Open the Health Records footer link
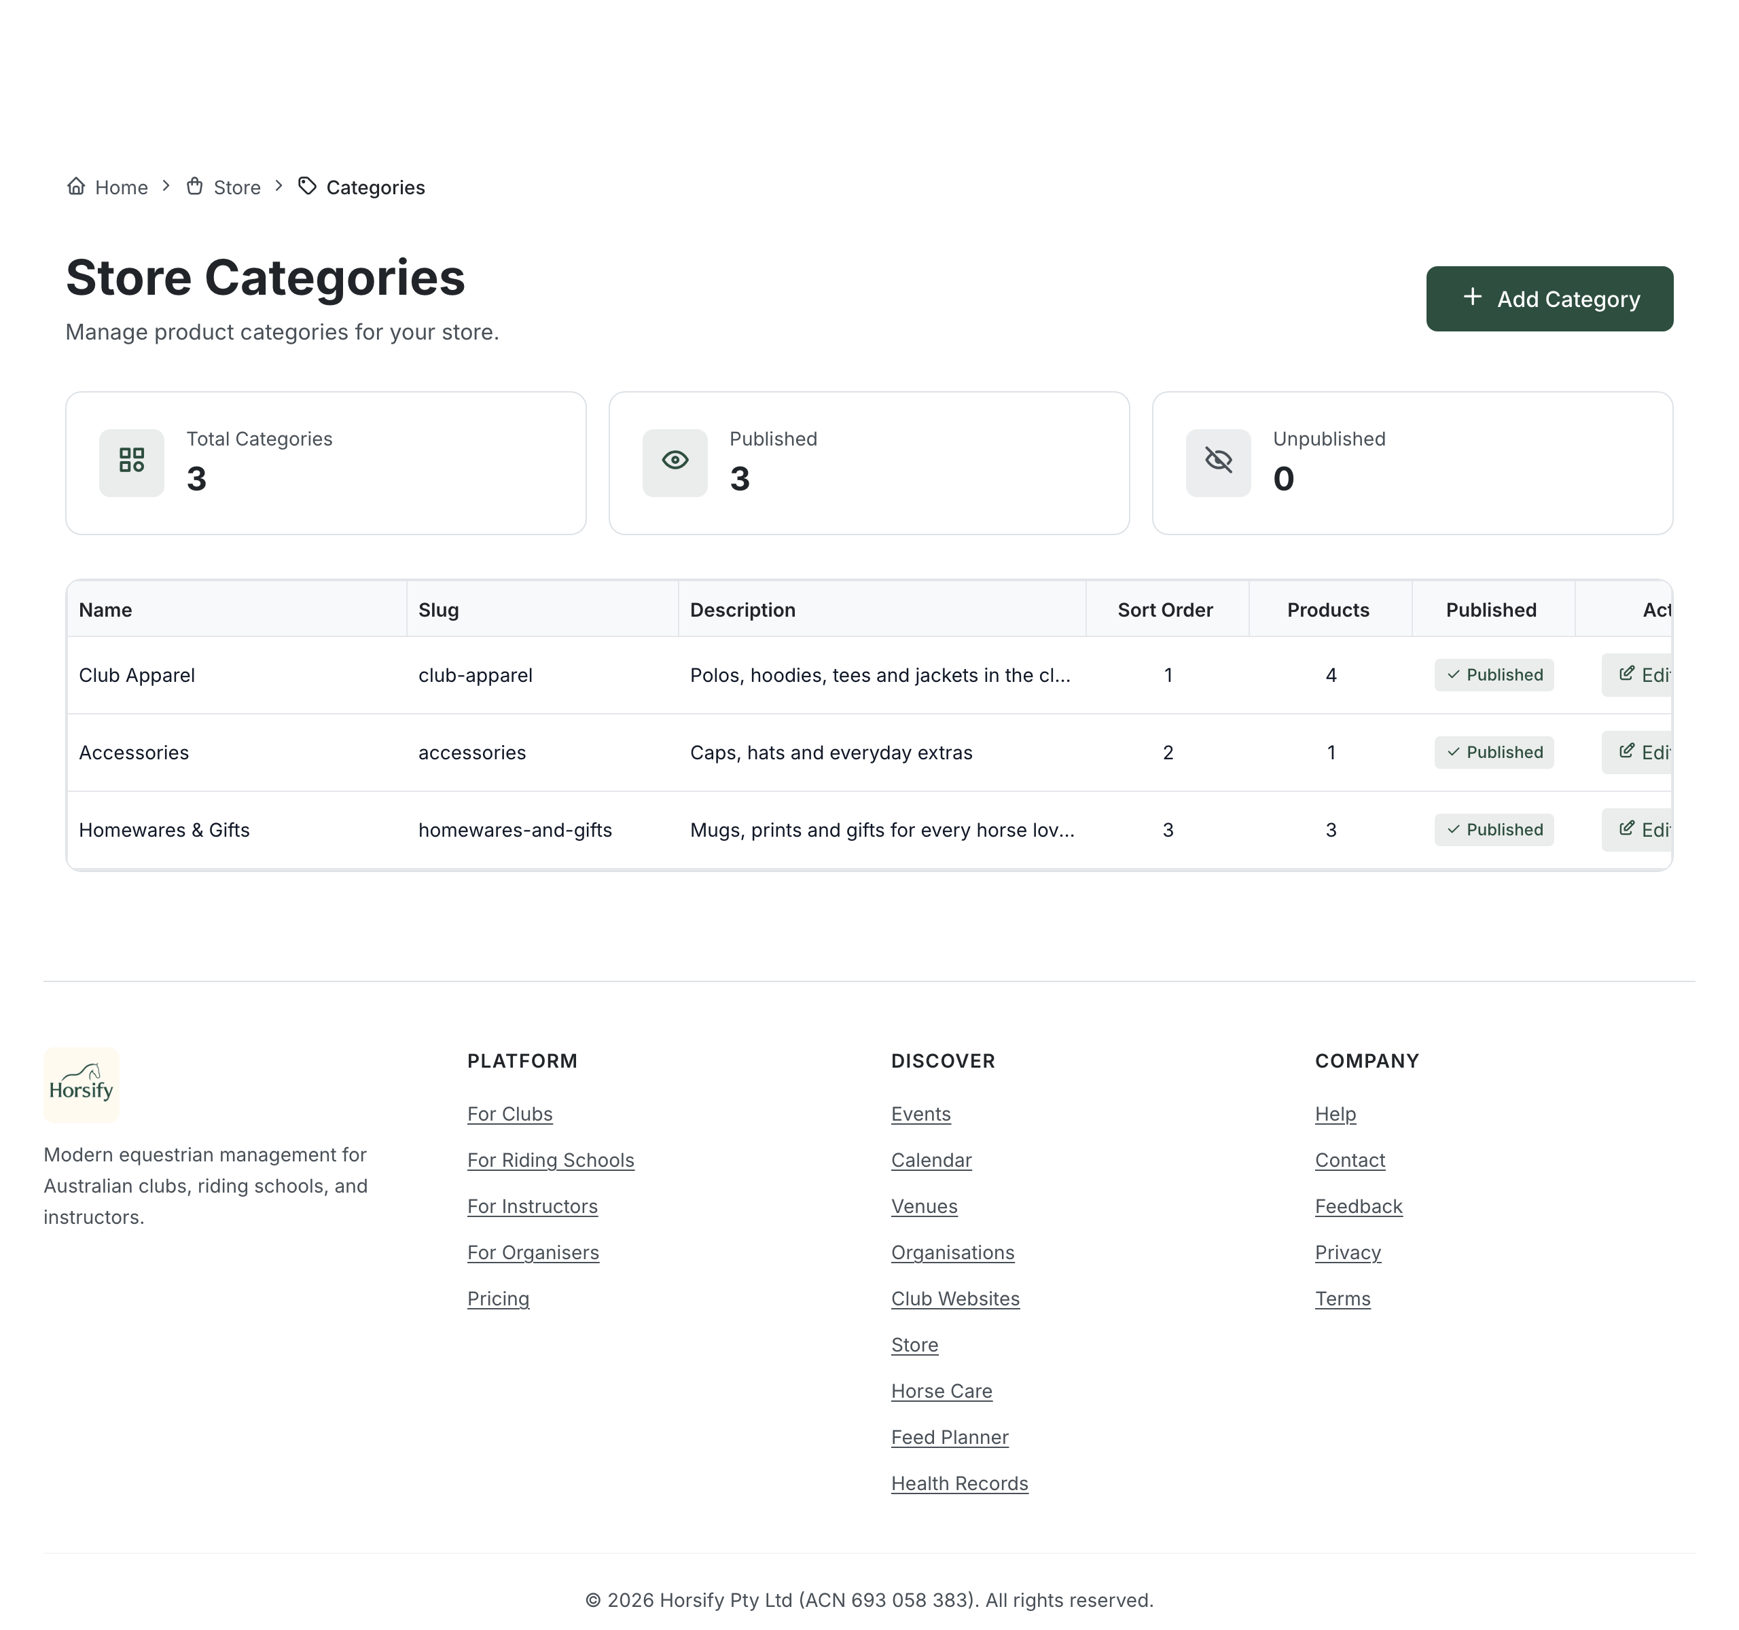This screenshot has width=1739, height=1630. pyautogui.click(x=960, y=1484)
